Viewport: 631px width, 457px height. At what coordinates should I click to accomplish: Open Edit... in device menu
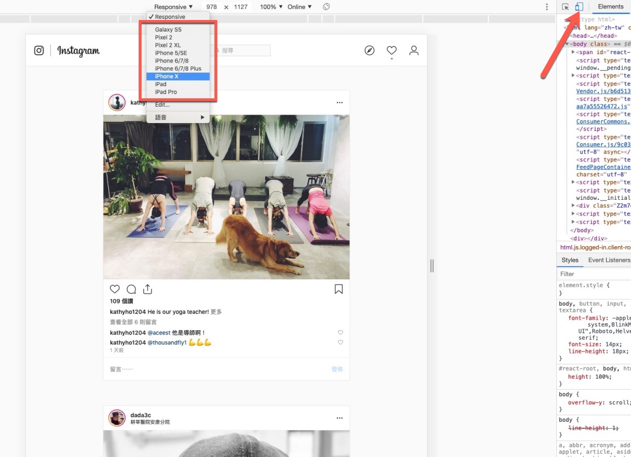point(178,105)
